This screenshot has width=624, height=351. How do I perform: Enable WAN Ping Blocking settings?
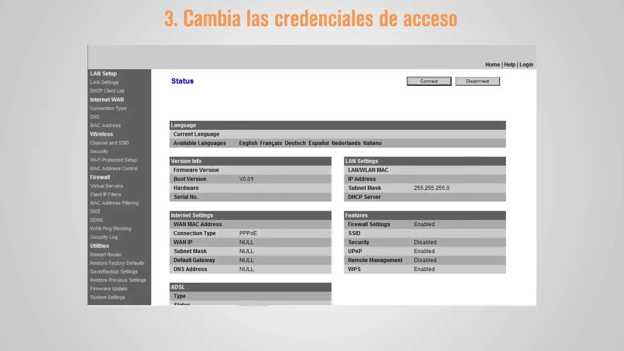[110, 228]
